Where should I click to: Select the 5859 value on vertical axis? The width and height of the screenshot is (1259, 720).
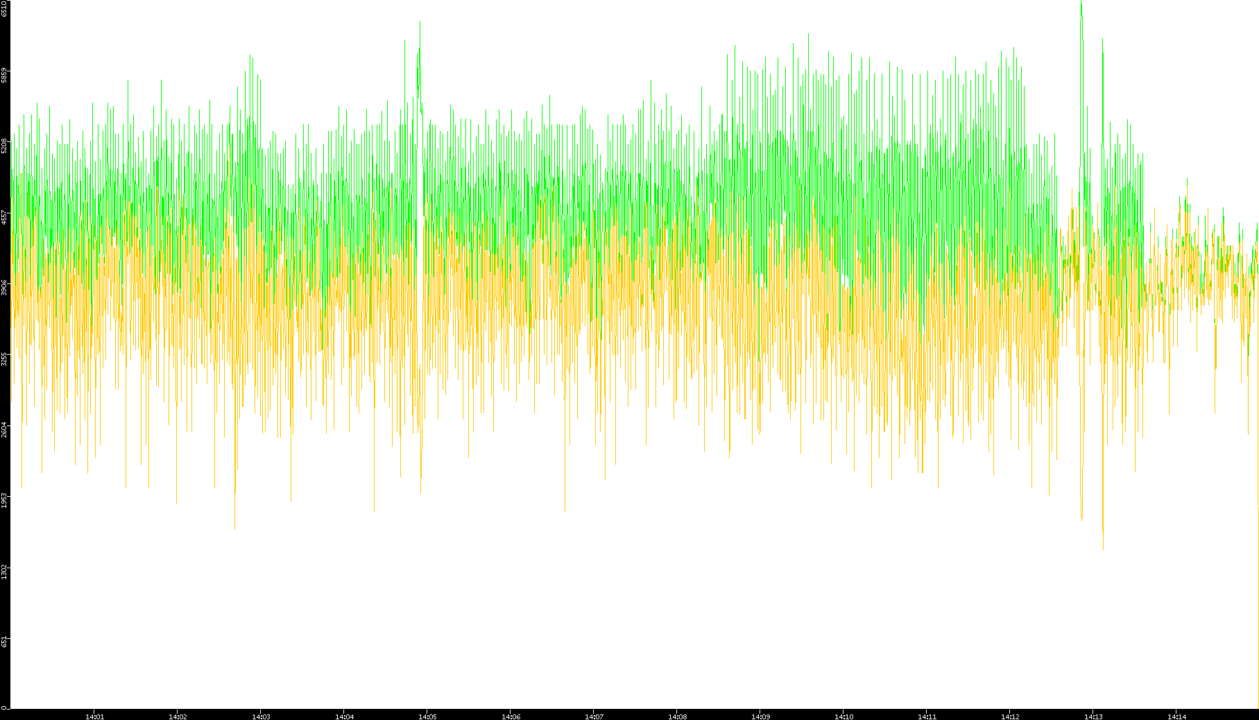5,75
